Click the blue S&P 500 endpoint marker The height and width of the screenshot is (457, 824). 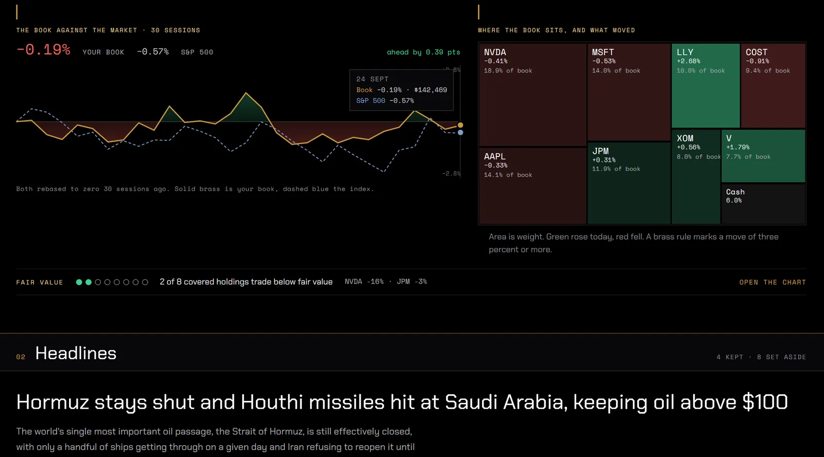click(460, 133)
